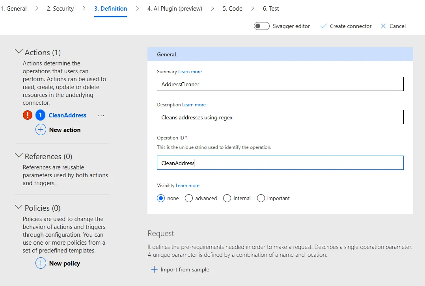Click the Request heading
425x286 pixels.
161,234
